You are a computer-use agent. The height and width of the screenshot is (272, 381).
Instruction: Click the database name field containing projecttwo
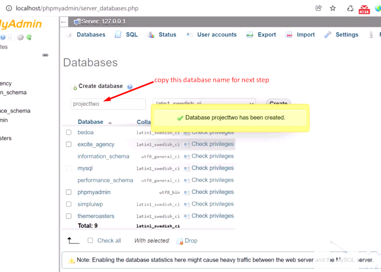[108, 104]
